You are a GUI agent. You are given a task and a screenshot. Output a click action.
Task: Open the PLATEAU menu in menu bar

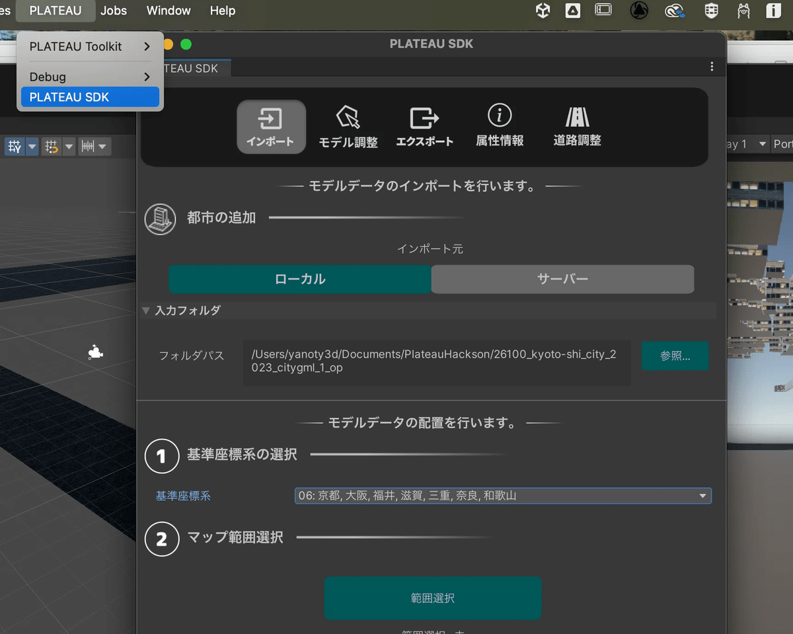[x=56, y=11]
